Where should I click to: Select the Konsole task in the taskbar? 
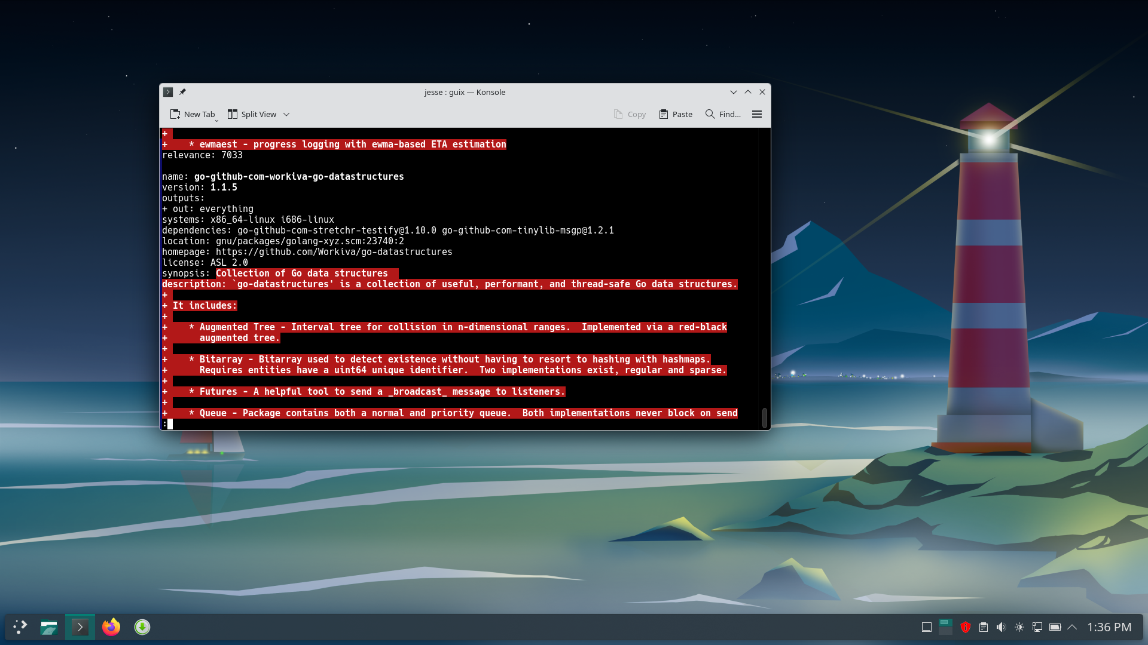pos(80,627)
